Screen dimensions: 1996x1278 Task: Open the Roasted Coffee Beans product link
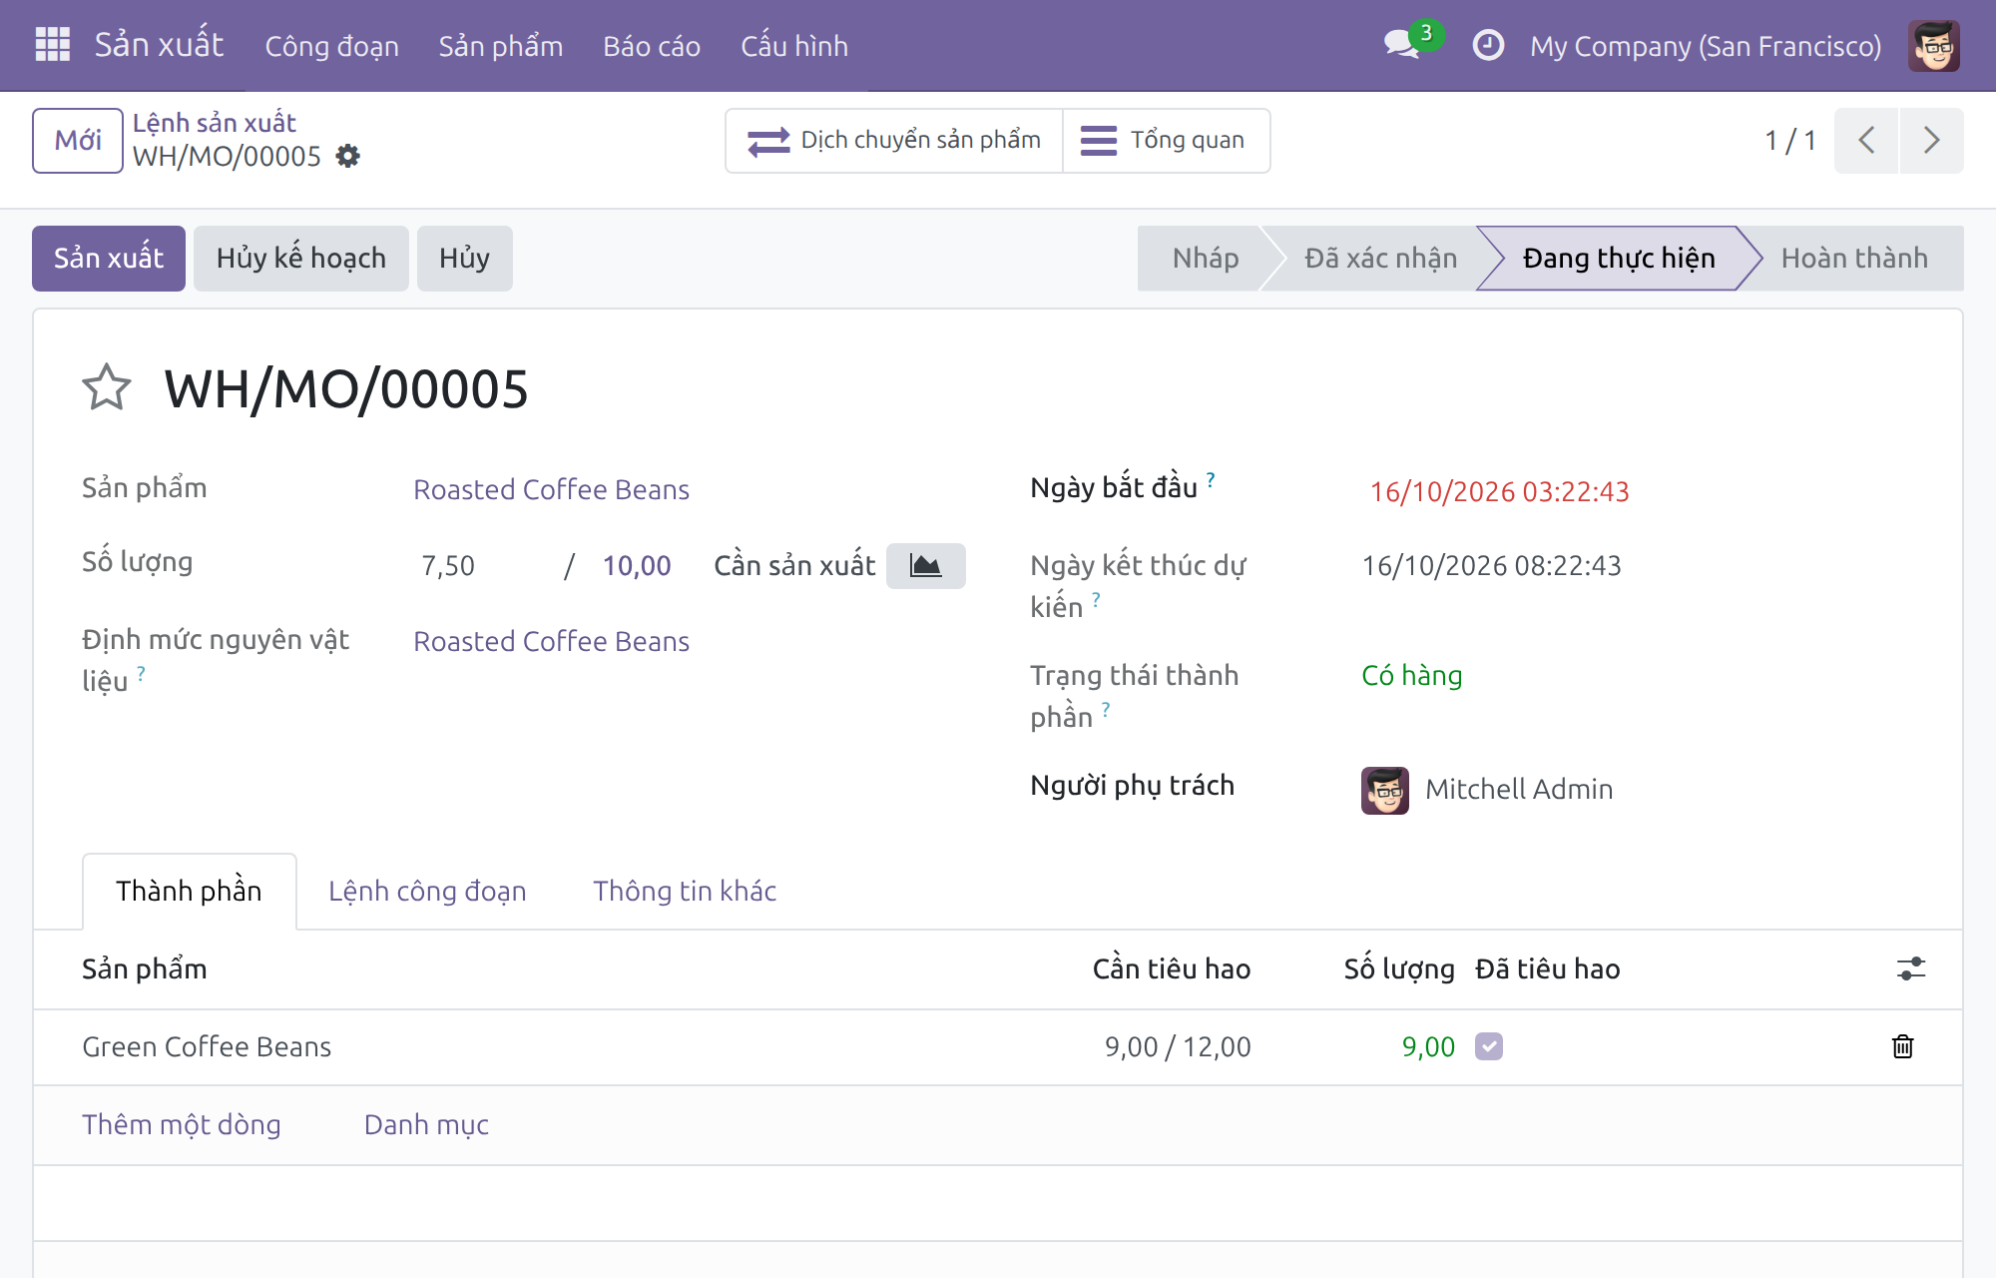(x=551, y=489)
